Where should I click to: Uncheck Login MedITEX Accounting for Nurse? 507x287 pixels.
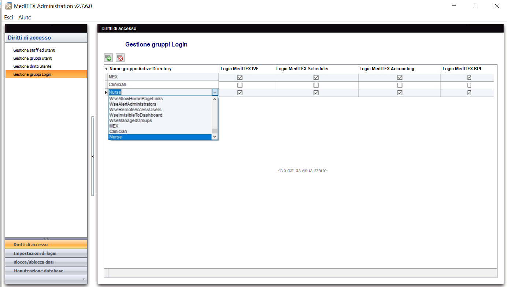click(400, 93)
